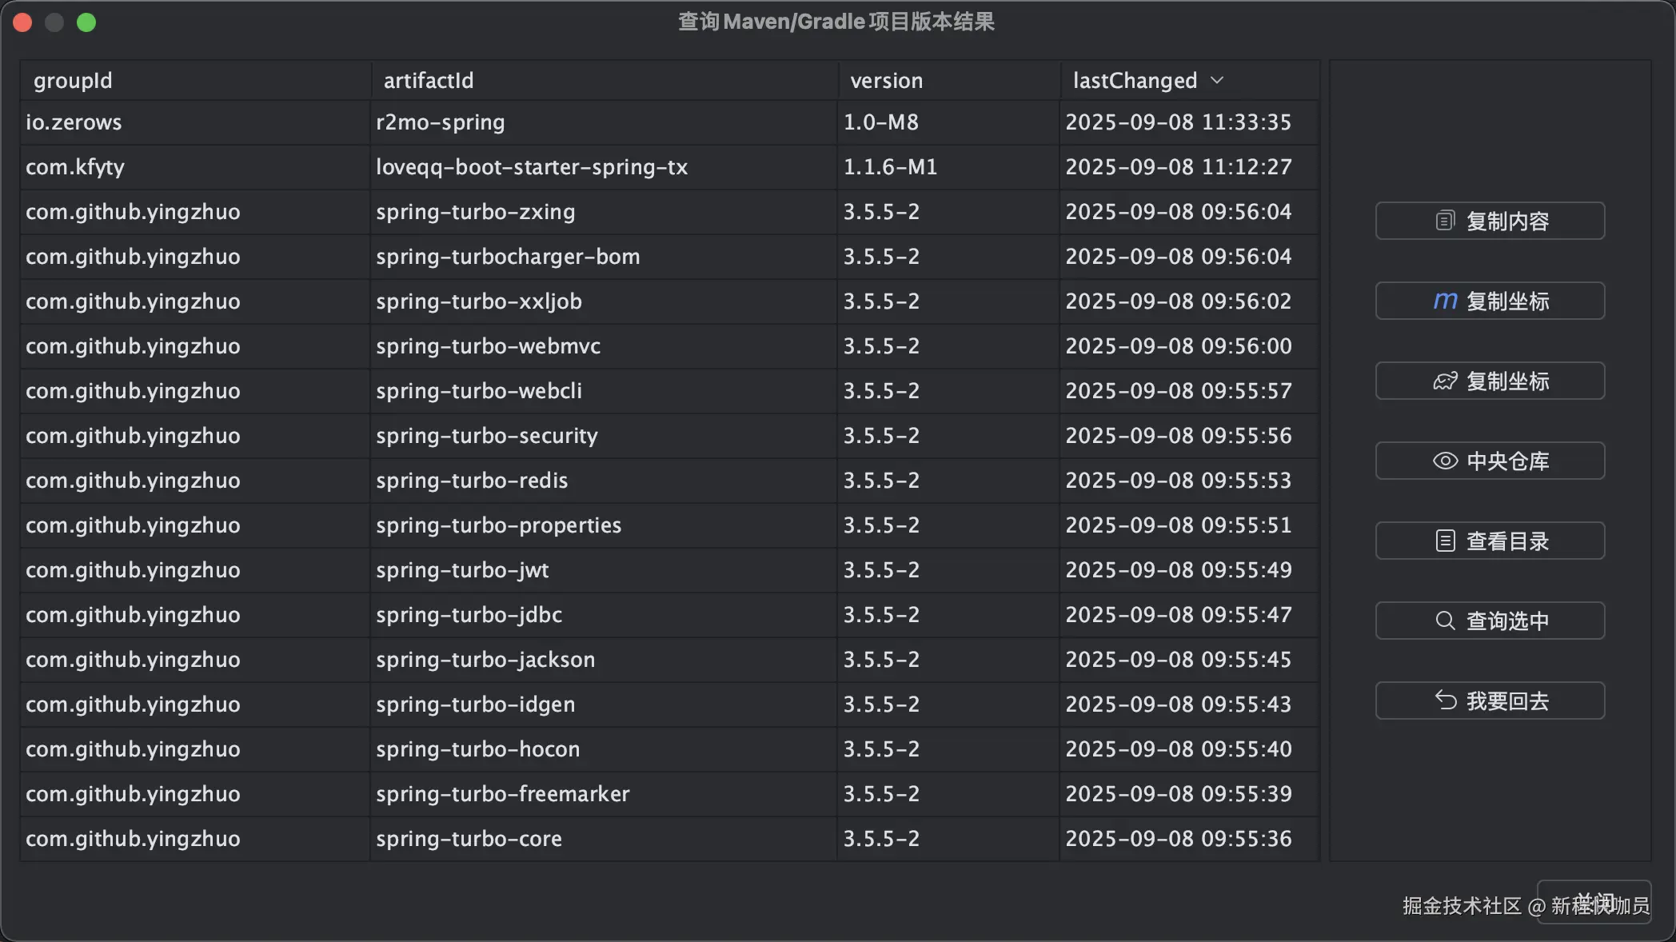Select the loveqq-boot-starter-spring-tx row
Screen dimensions: 1676x942
click(560, 167)
